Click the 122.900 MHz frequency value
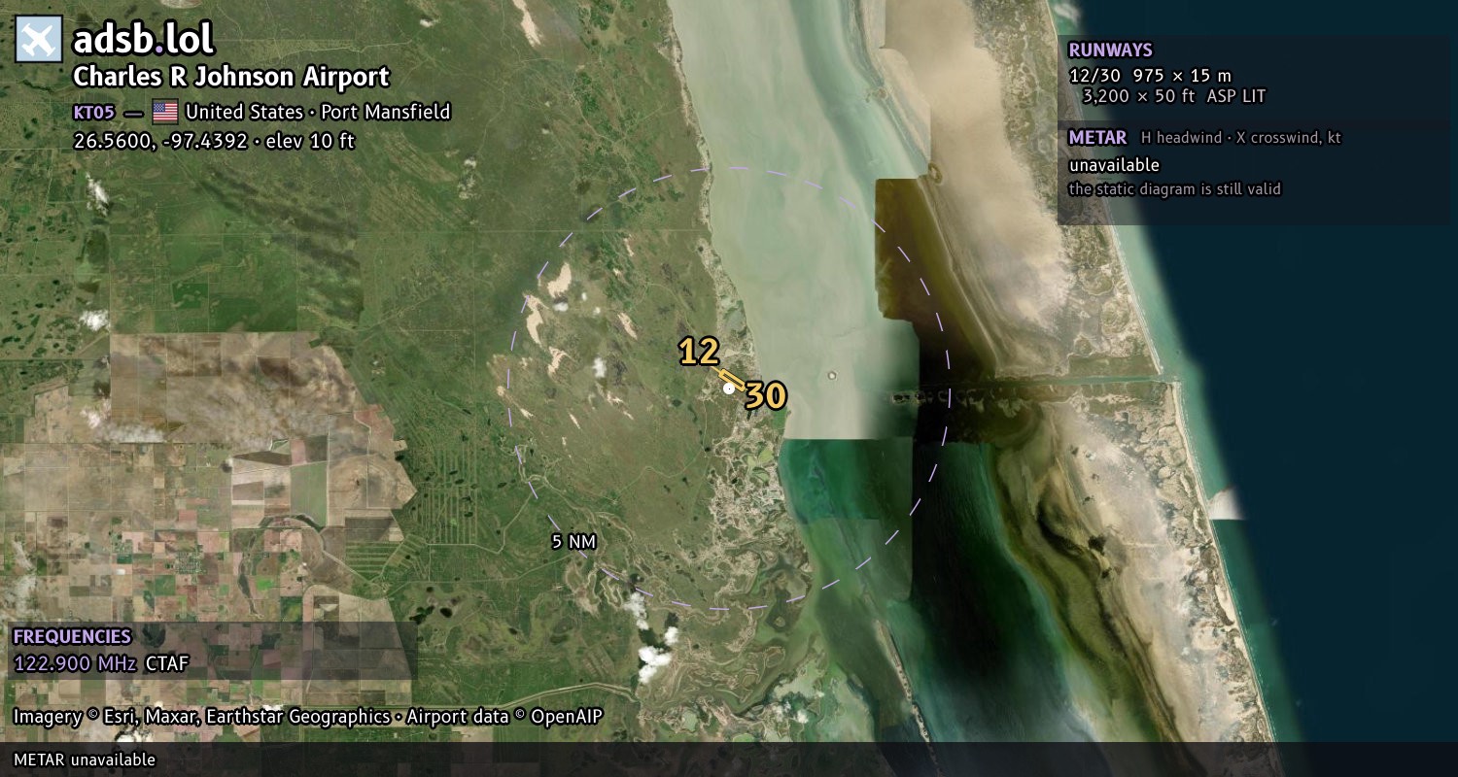 pos(76,664)
